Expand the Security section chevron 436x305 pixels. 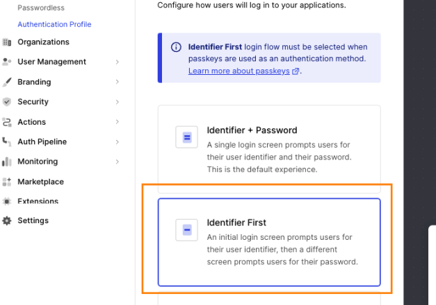[x=118, y=102]
